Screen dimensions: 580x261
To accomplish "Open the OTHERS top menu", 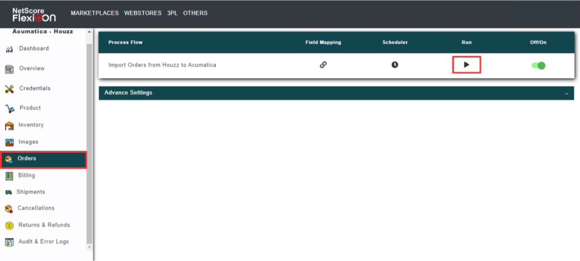I will click(195, 13).
